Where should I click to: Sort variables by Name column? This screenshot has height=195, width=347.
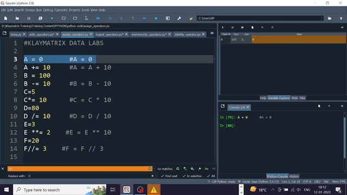coord(226,34)
